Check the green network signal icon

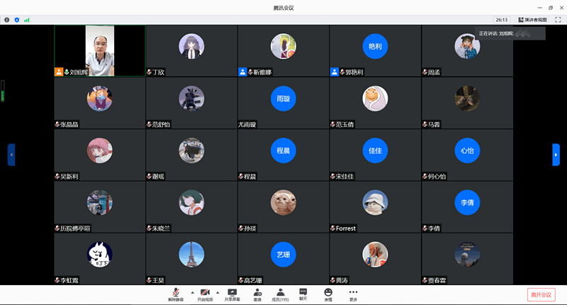27,20
